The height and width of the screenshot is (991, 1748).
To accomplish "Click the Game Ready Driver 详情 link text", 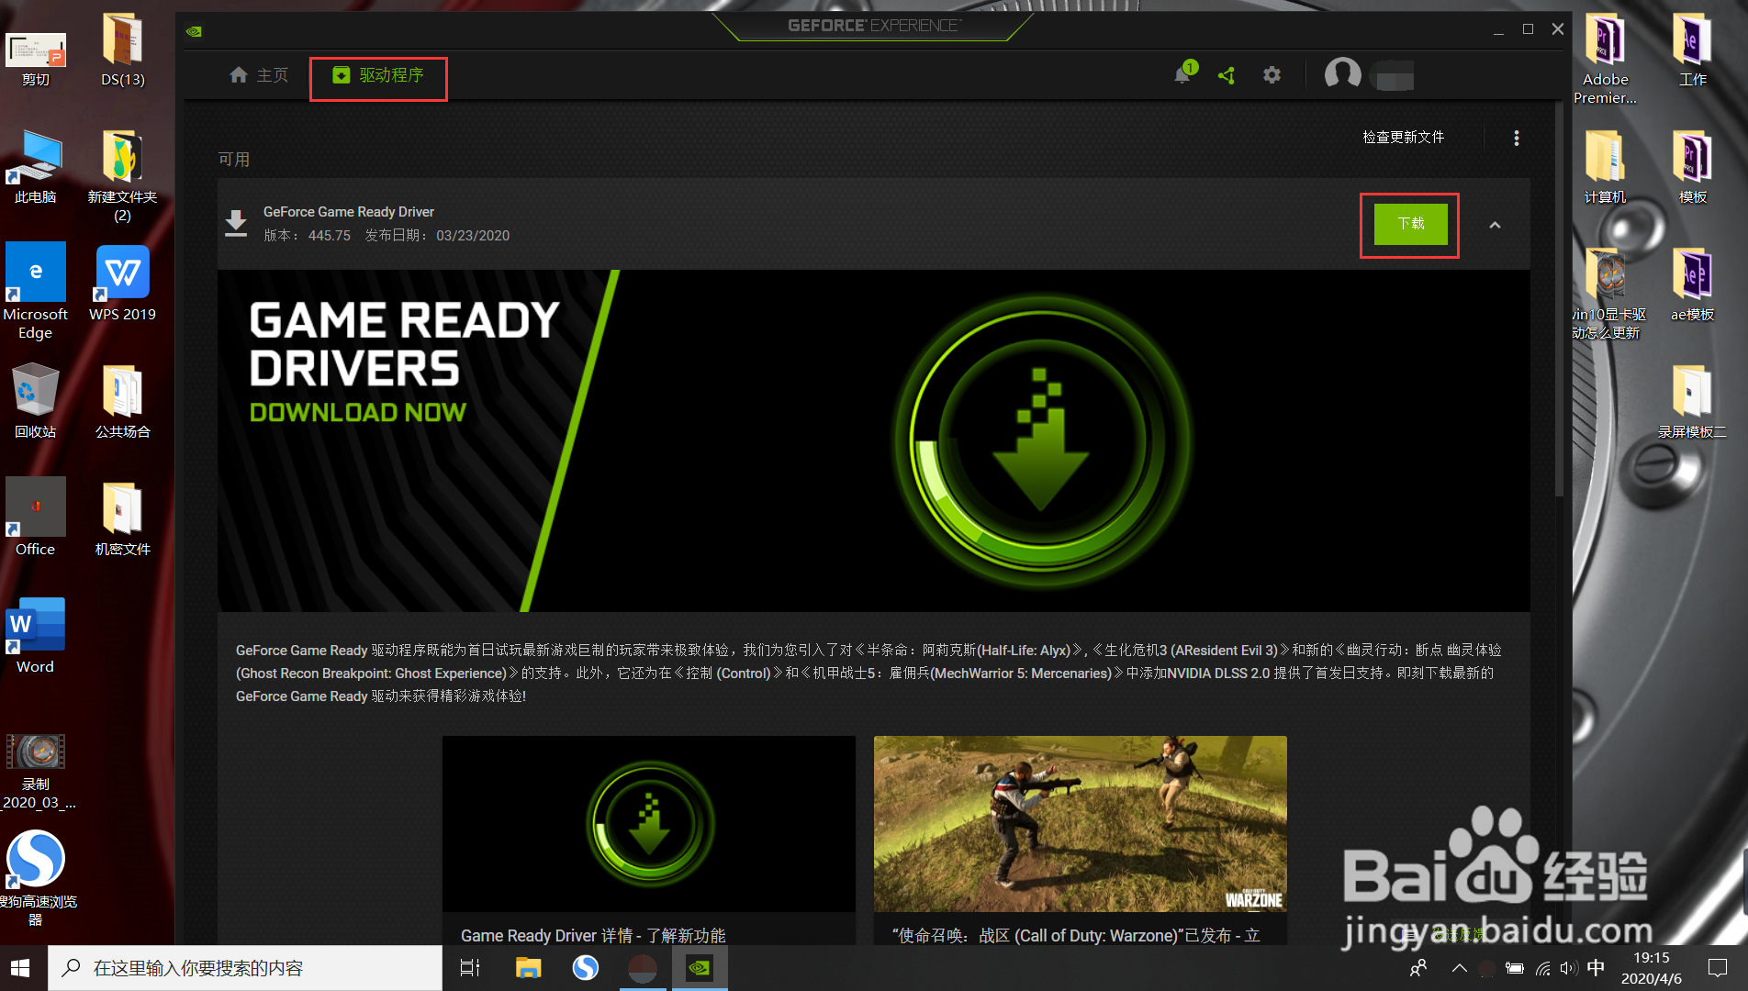I will point(593,935).
